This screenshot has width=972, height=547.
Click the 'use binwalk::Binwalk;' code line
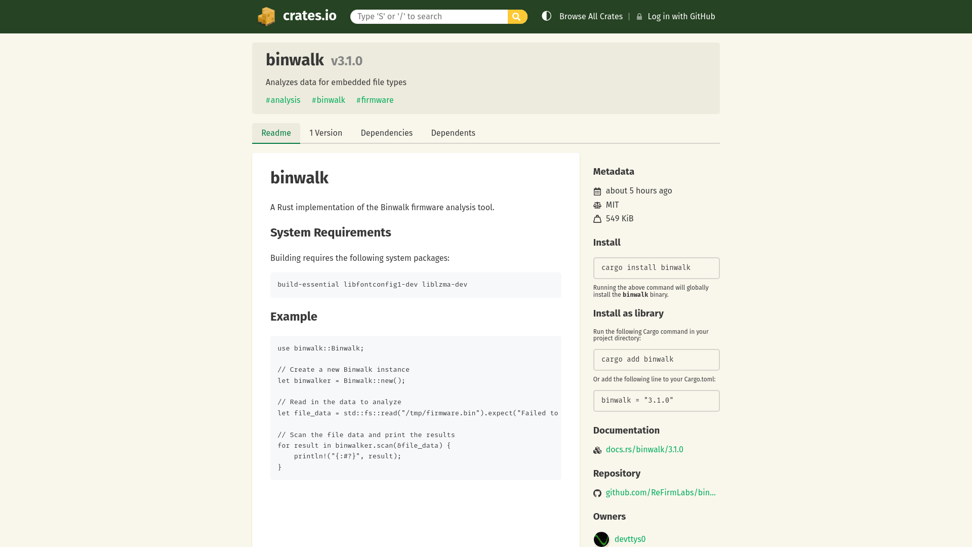tap(320, 348)
